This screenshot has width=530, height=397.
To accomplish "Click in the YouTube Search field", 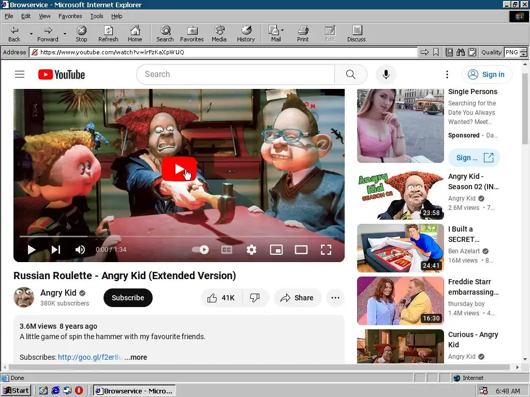I will pyautogui.click(x=237, y=74).
